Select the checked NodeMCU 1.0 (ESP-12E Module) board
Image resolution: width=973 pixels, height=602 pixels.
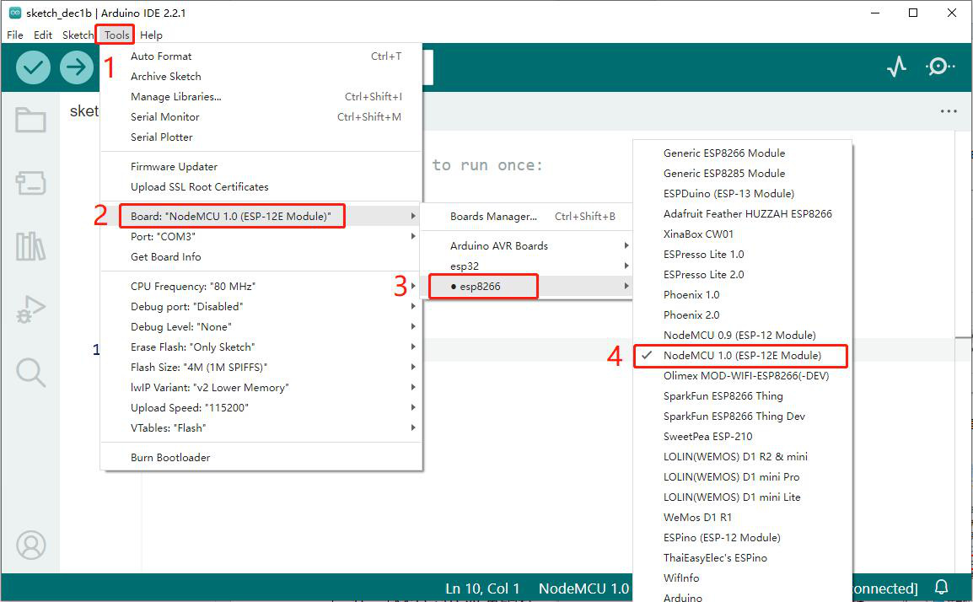tap(742, 356)
